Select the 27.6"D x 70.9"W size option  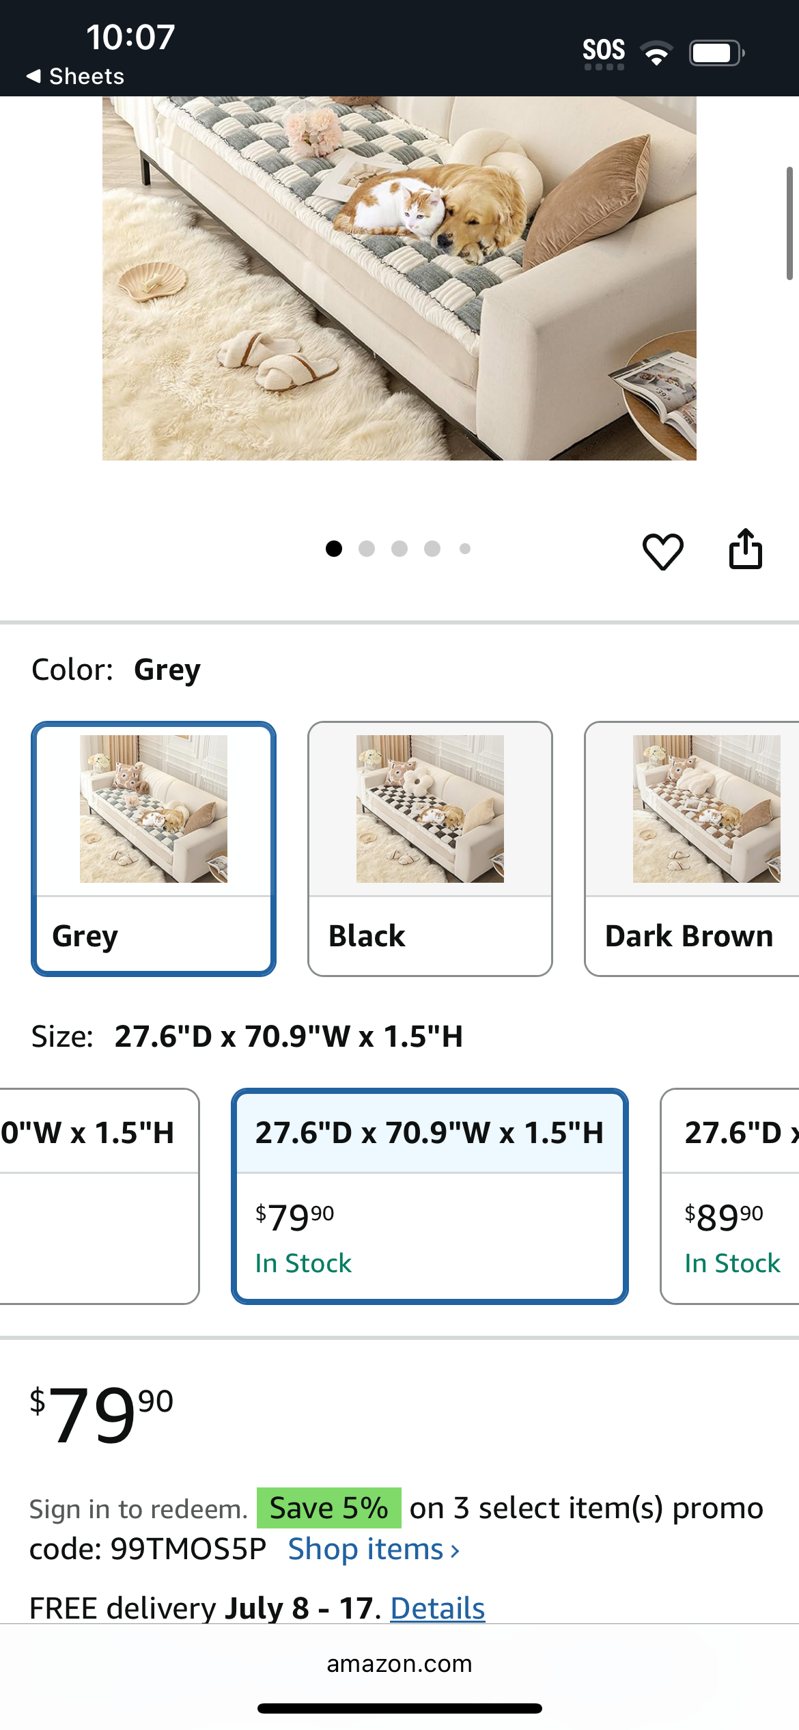pos(430,1196)
